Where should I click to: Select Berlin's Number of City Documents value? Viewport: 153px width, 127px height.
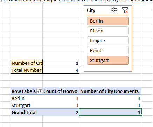tap(110, 98)
